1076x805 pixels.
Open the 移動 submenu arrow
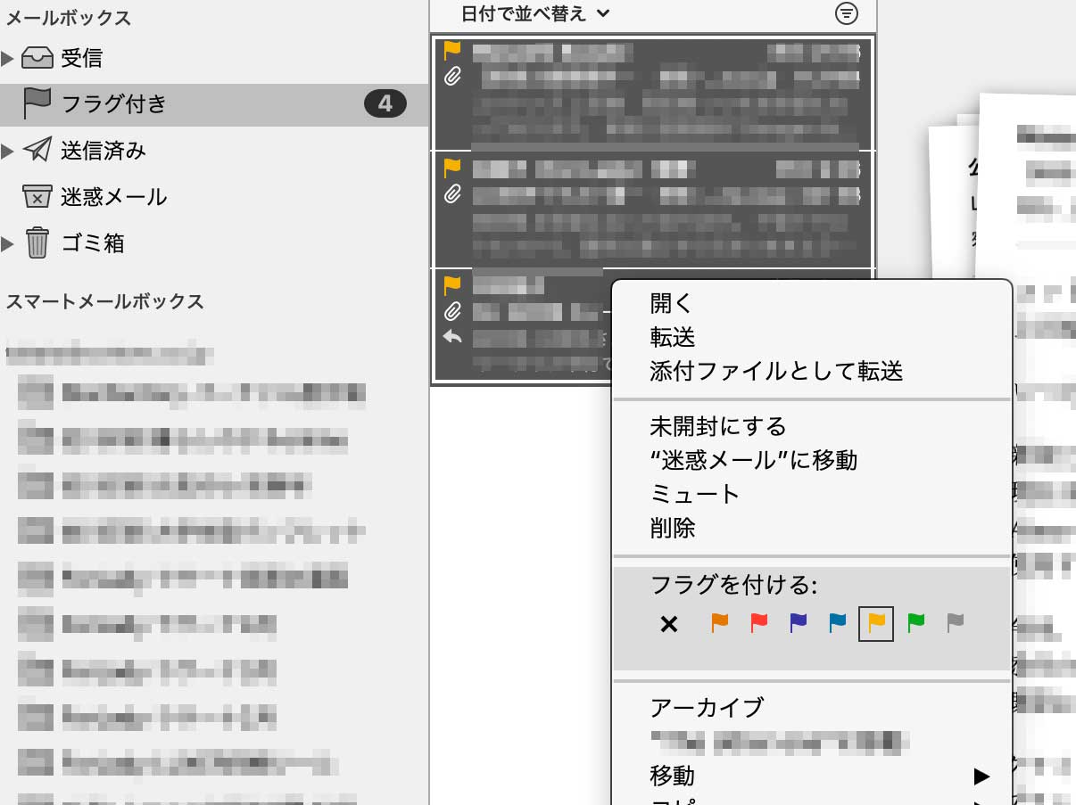point(981,776)
